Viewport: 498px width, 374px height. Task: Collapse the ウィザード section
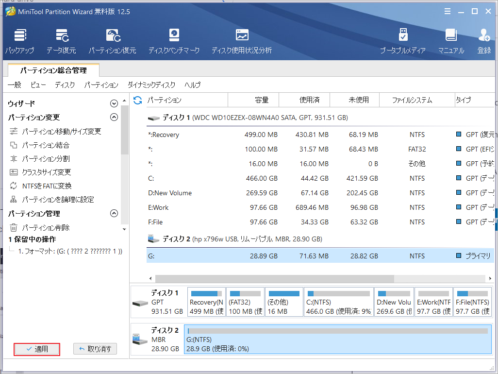point(114,103)
